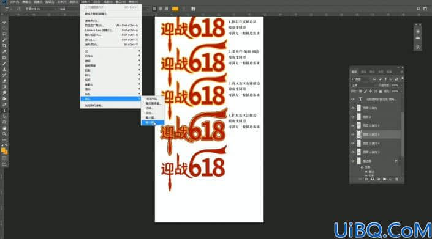Image resolution: width=432 pixels, height=239 pixels.
Task: Select the Lasso tool
Action: [4, 34]
